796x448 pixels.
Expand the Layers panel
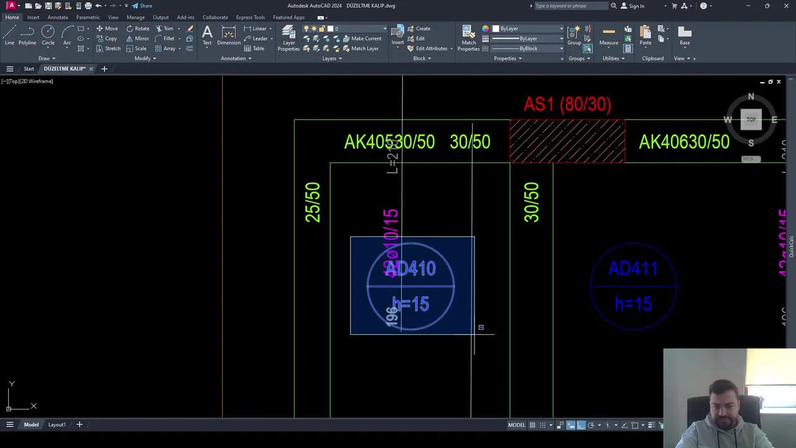[x=332, y=58]
